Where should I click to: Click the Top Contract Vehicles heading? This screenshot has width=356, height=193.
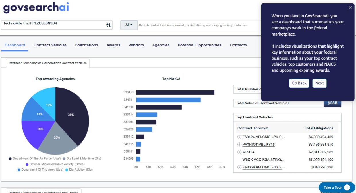click(x=254, y=117)
